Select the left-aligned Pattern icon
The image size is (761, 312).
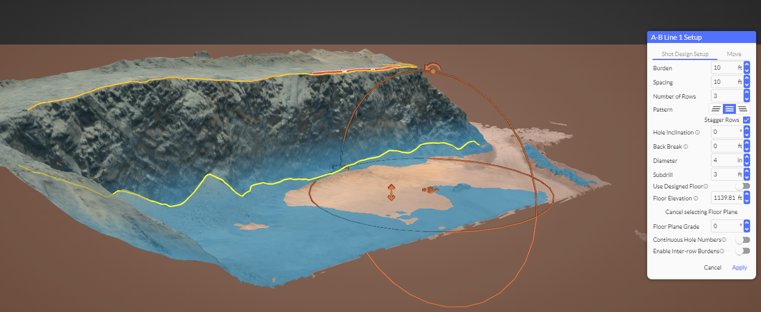point(716,109)
